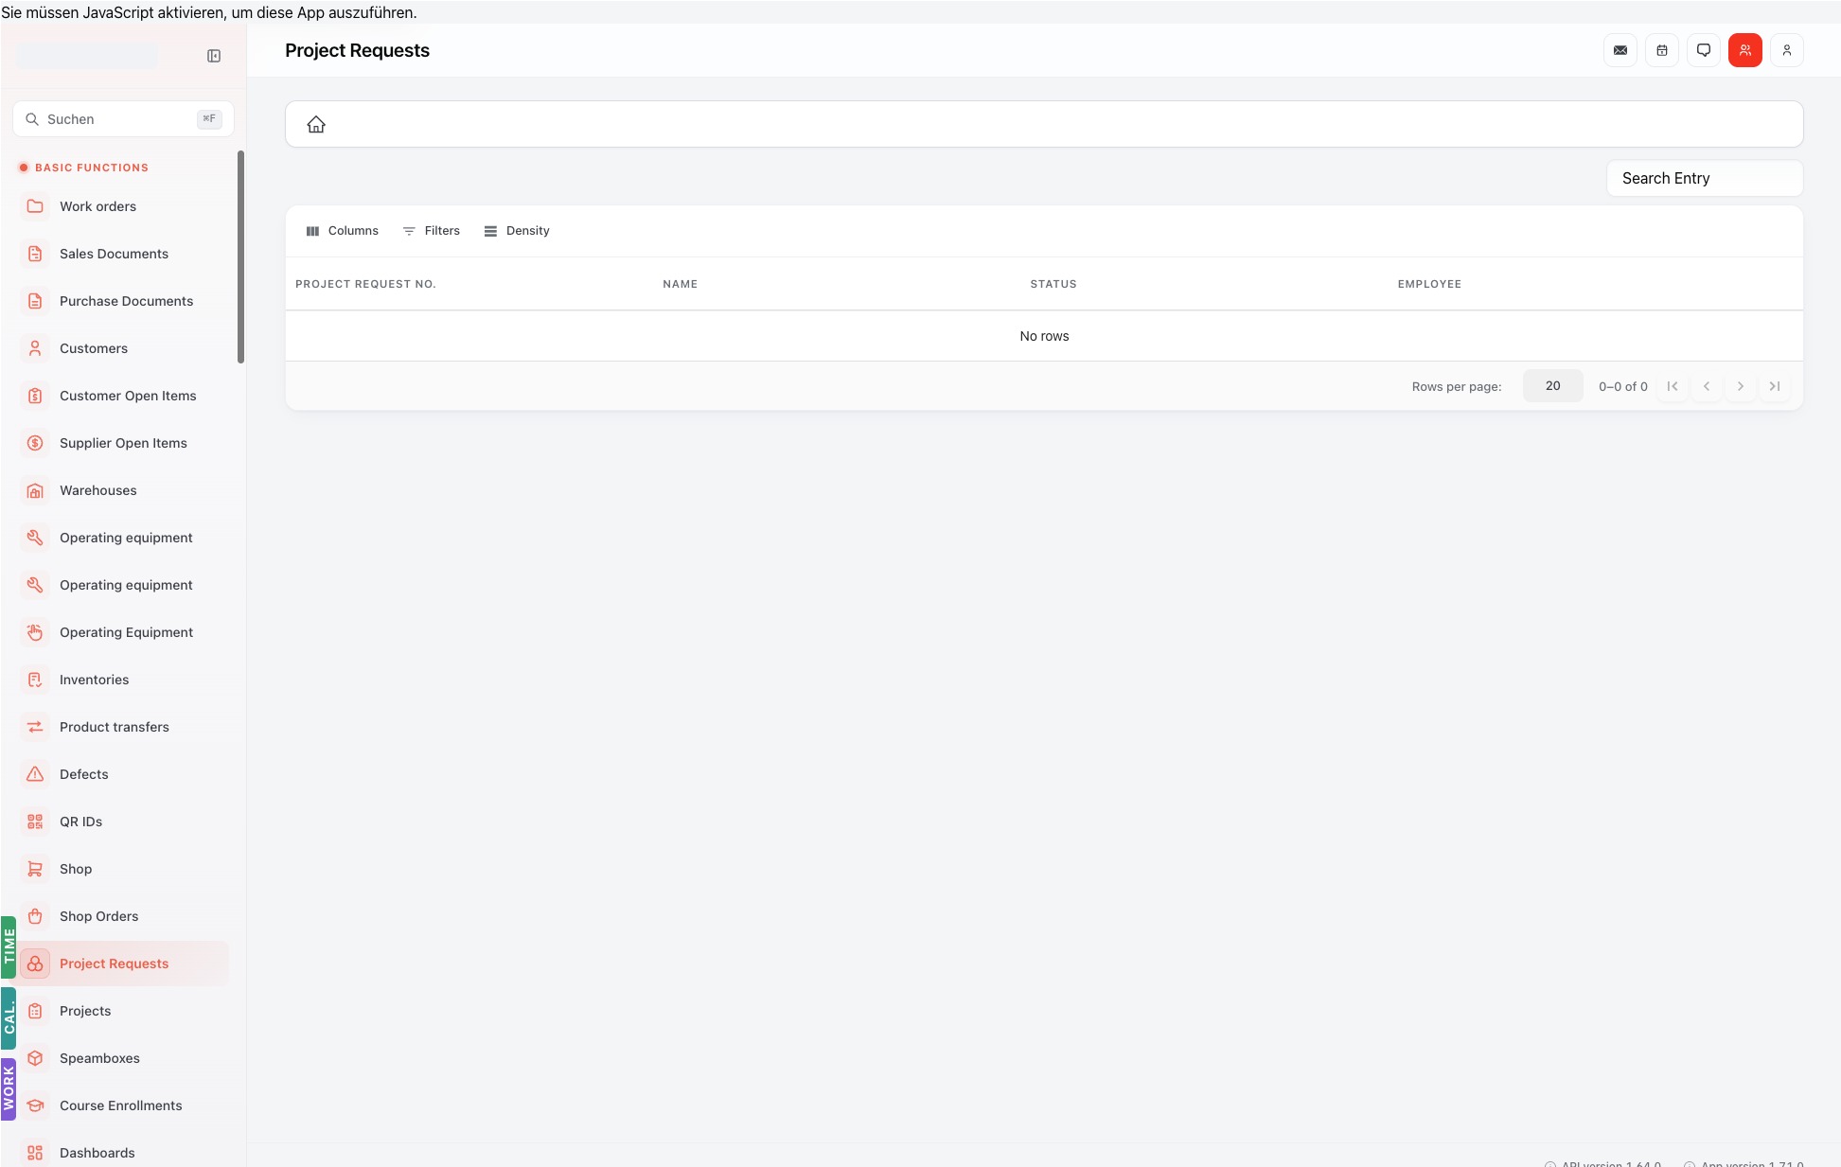Open the mail envelope icon in header
The width and height of the screenshot is (1841, 1167).
pos(1620,50)
